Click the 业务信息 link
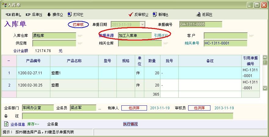This screenshot has height=137, width=269. 18,124
